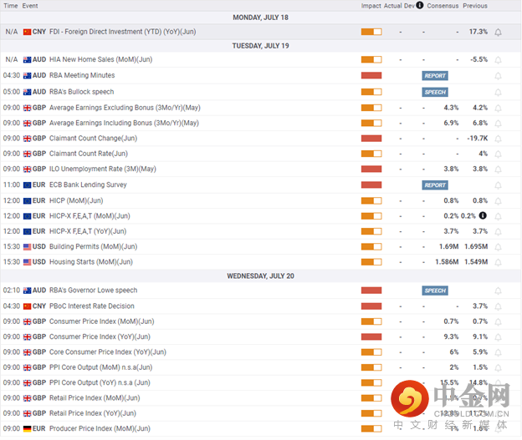Select the WEDNESDAY, JULY 20 date header
The image size is (522, 440).
point(261,276)
